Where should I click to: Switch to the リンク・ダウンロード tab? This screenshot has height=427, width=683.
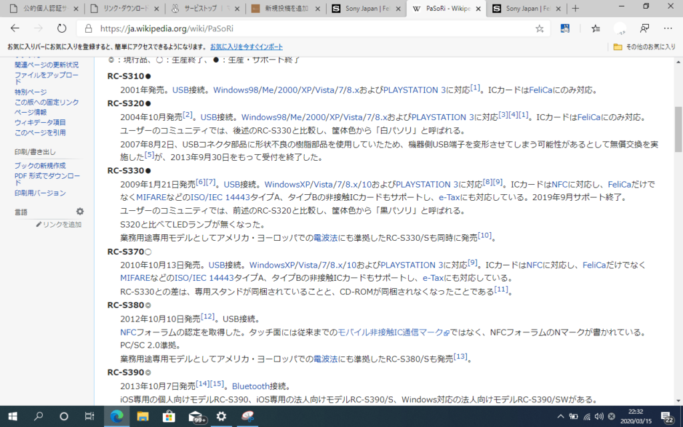(x=125, y=8)
